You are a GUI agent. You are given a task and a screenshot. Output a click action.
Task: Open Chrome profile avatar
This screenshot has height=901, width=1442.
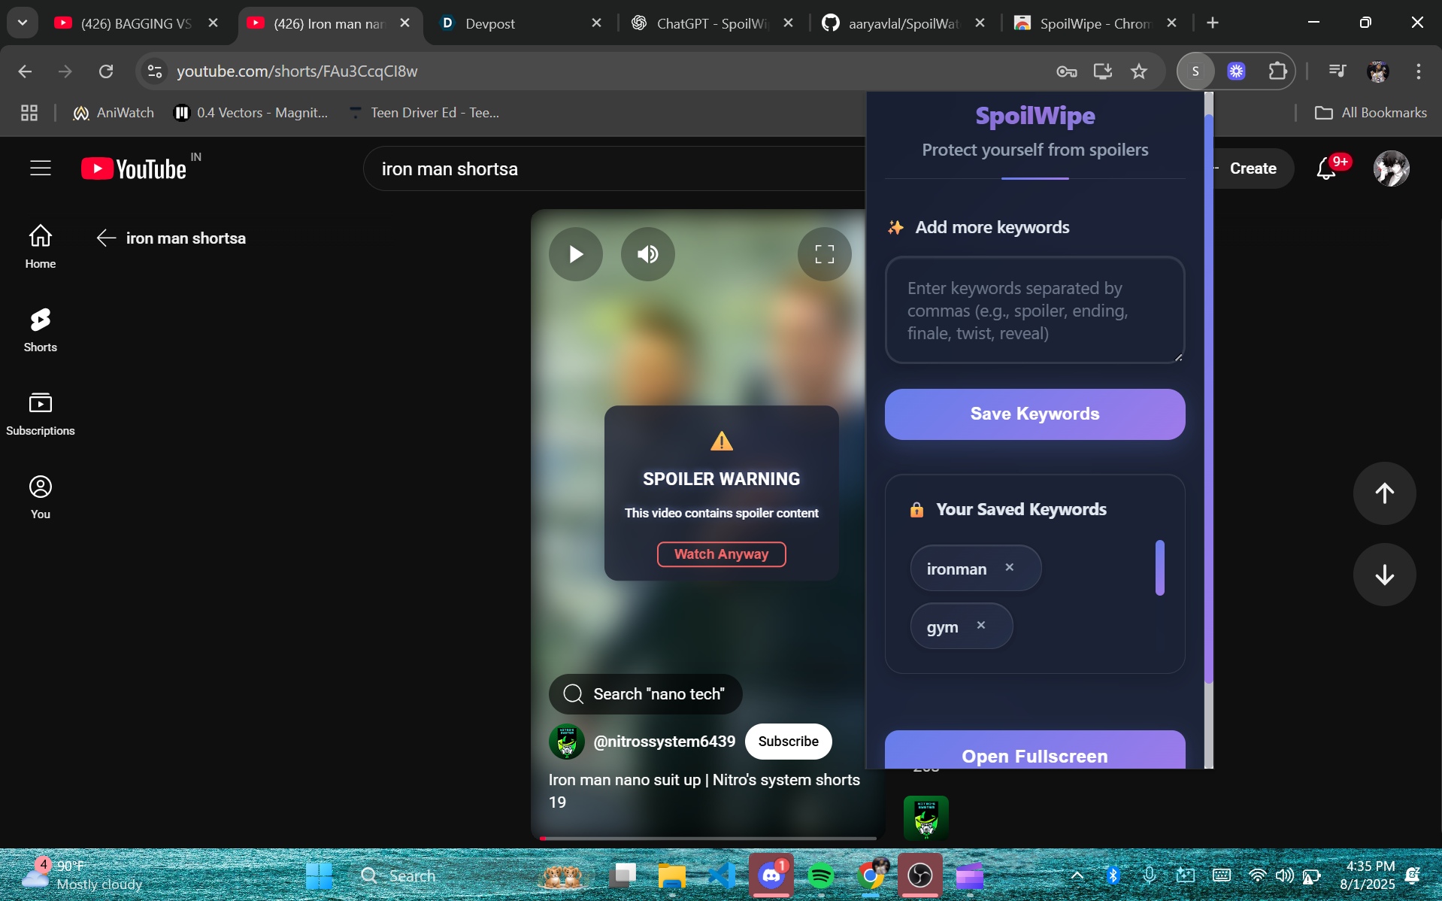pos(1378,71)
